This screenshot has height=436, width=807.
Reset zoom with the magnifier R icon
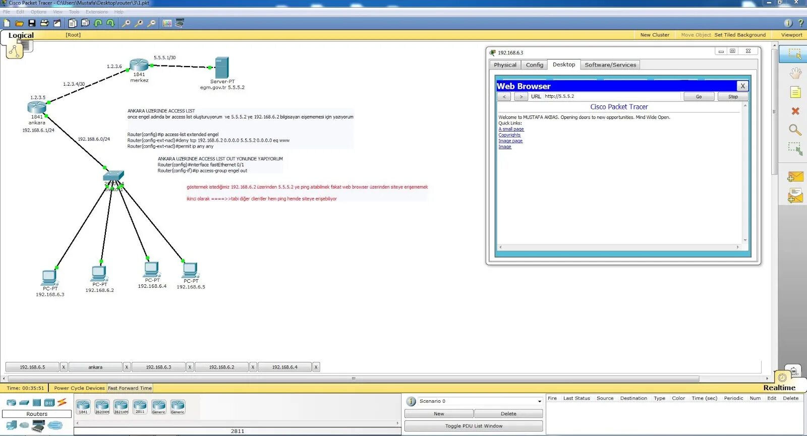pyautogui.click(x=139, y=23)
